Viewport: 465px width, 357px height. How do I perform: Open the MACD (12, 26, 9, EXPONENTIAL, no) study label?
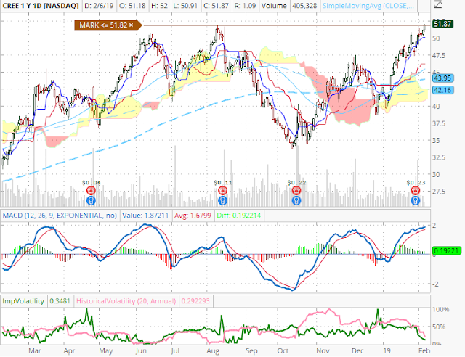60,216
